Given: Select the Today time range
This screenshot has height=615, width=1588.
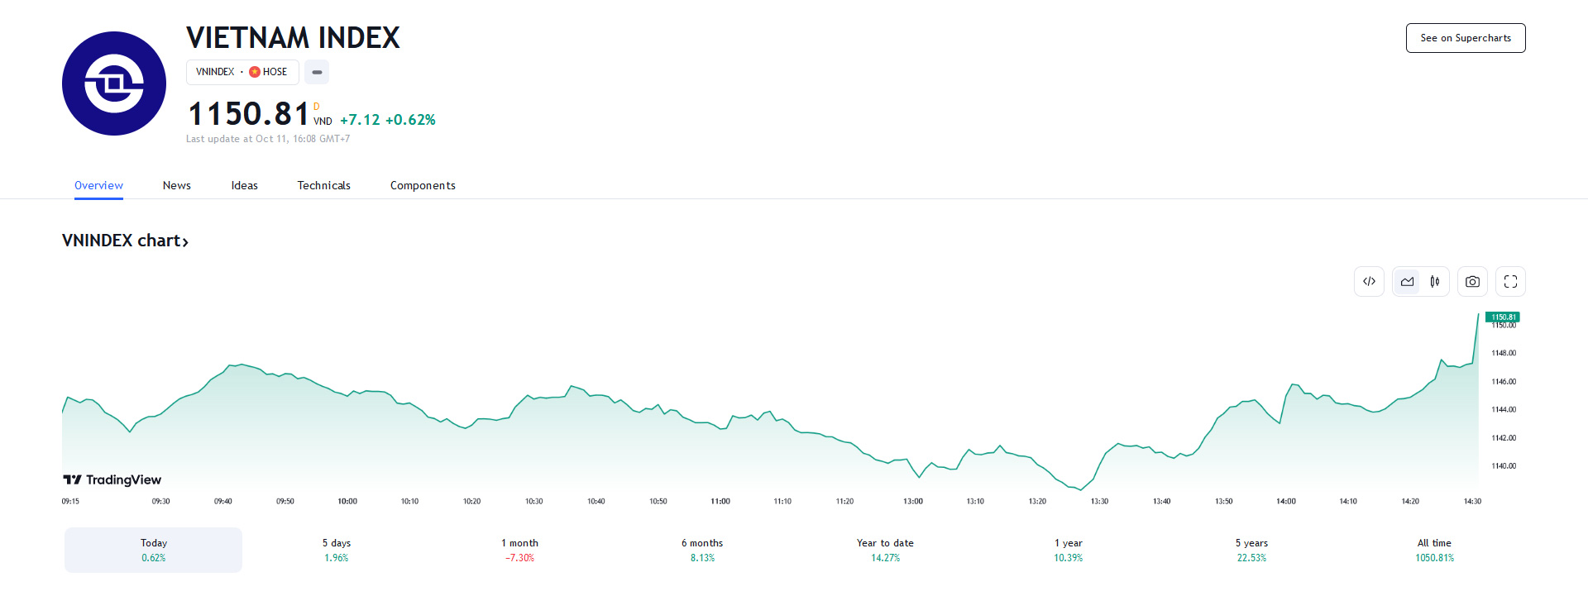Looking at the screenshot, I should click(154, 550).
